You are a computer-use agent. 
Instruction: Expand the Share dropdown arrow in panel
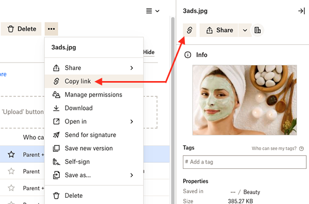click(x=245, y=30)
